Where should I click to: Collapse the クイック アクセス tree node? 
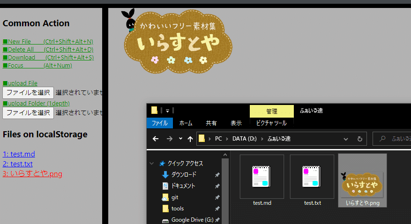tap(151, 164)
